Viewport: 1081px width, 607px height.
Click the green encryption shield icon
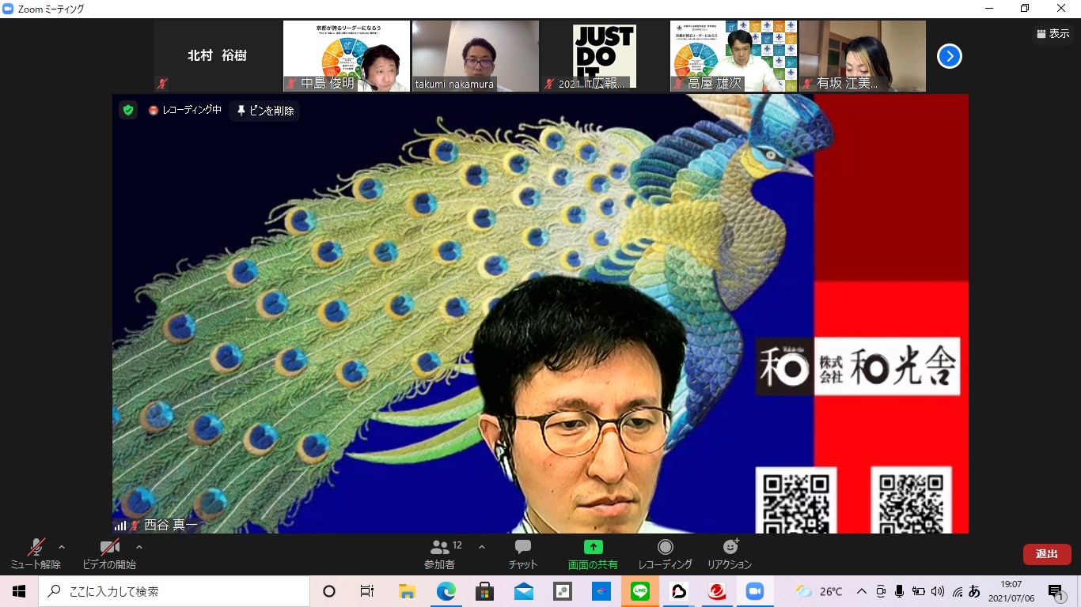click(x=128, y=111)
